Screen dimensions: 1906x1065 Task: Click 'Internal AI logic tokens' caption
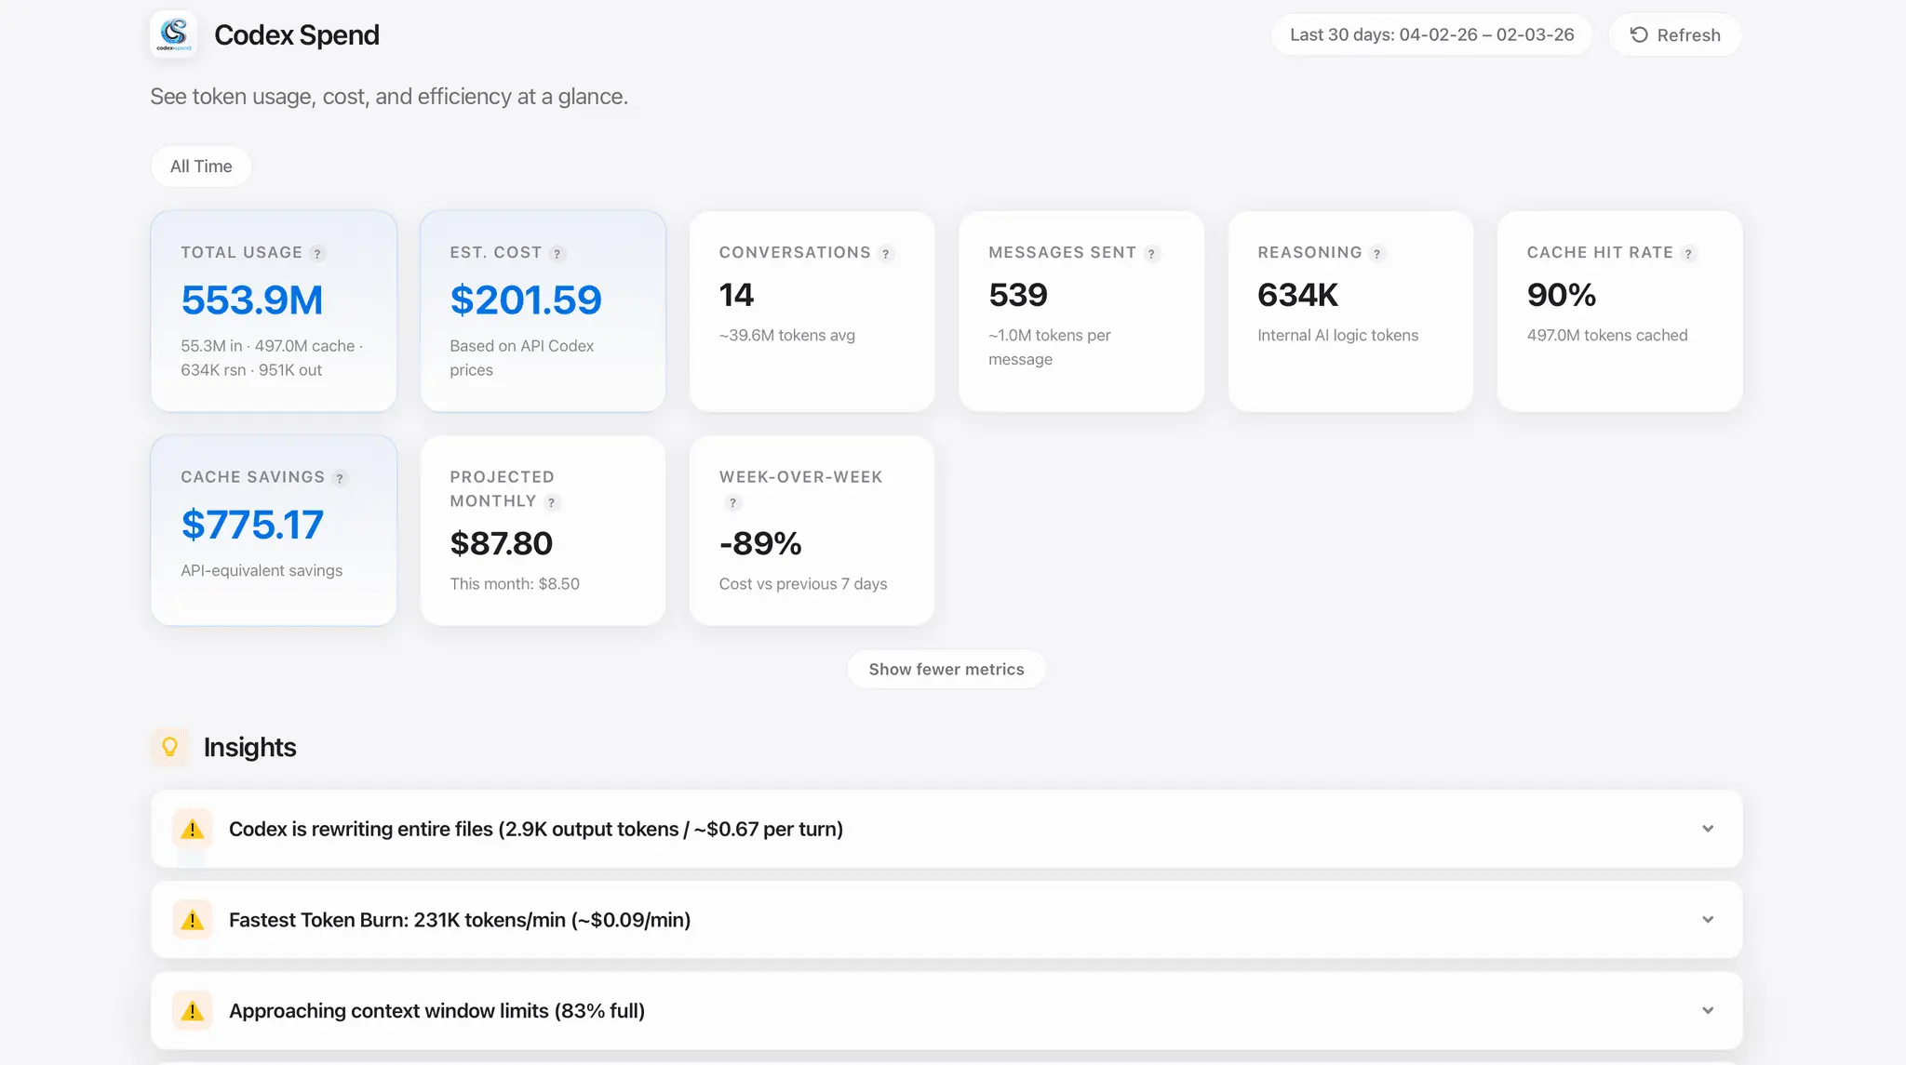(1338, 335)
